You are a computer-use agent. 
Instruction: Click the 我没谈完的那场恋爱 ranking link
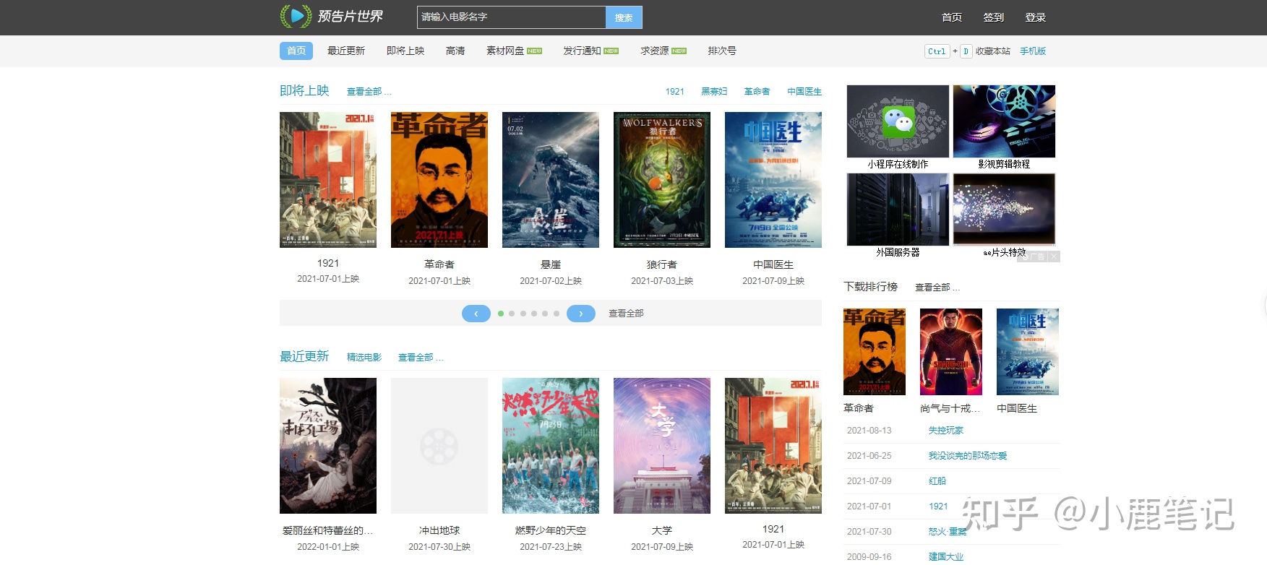[968, 456]
